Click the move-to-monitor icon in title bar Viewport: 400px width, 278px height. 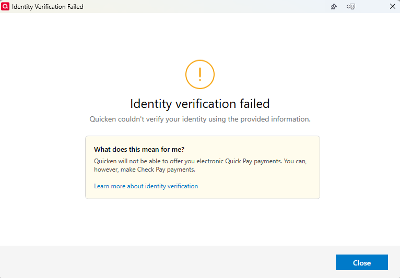[351, 7]
